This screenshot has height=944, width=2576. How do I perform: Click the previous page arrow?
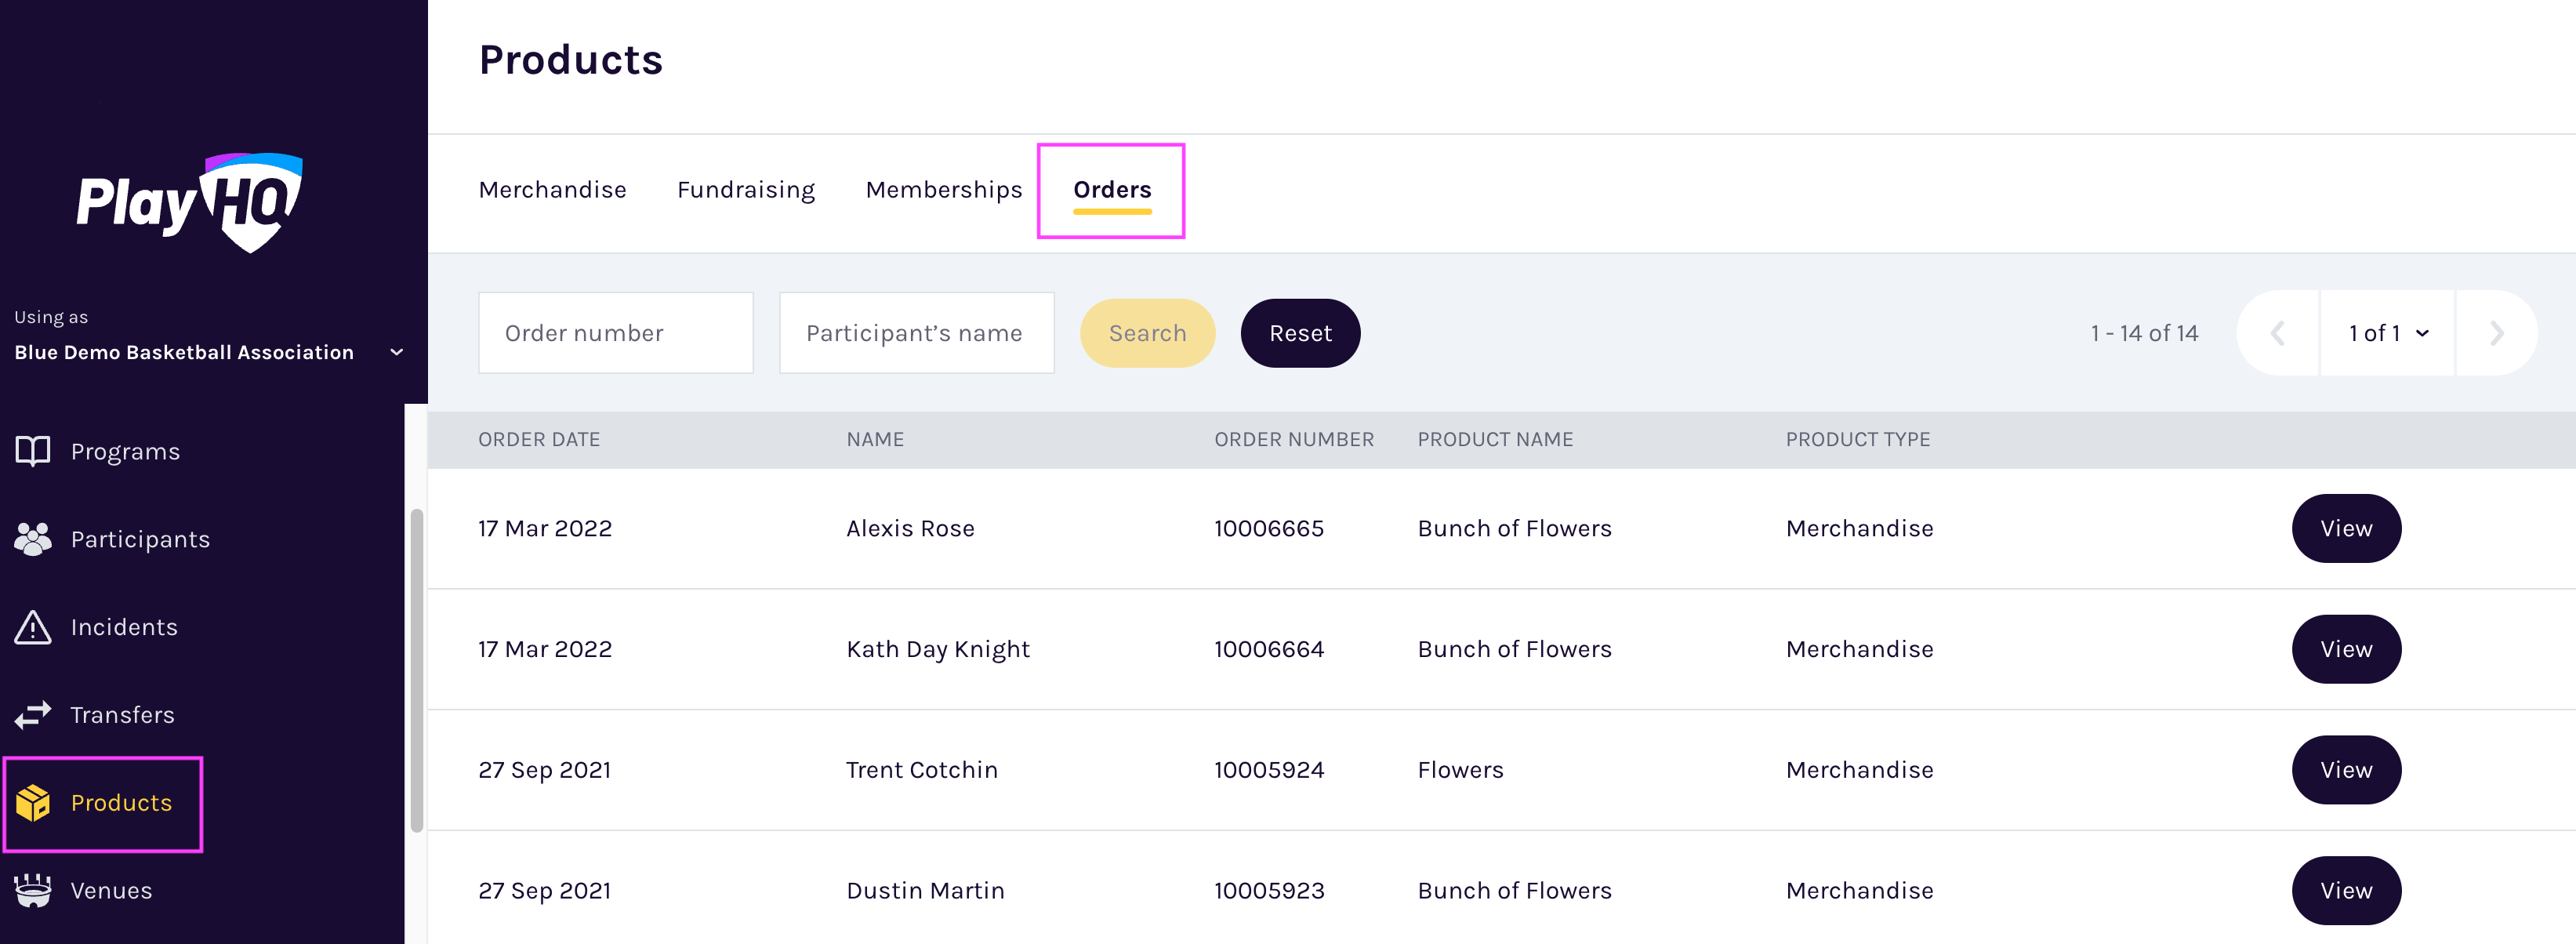coord(2277,333)
